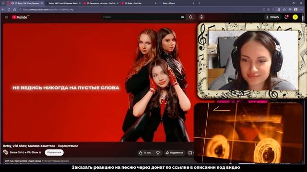
Task: Click video title Betsy, Viki Show, Милана Хаметова - Парацетамол
Action: [x=41, y=146]
